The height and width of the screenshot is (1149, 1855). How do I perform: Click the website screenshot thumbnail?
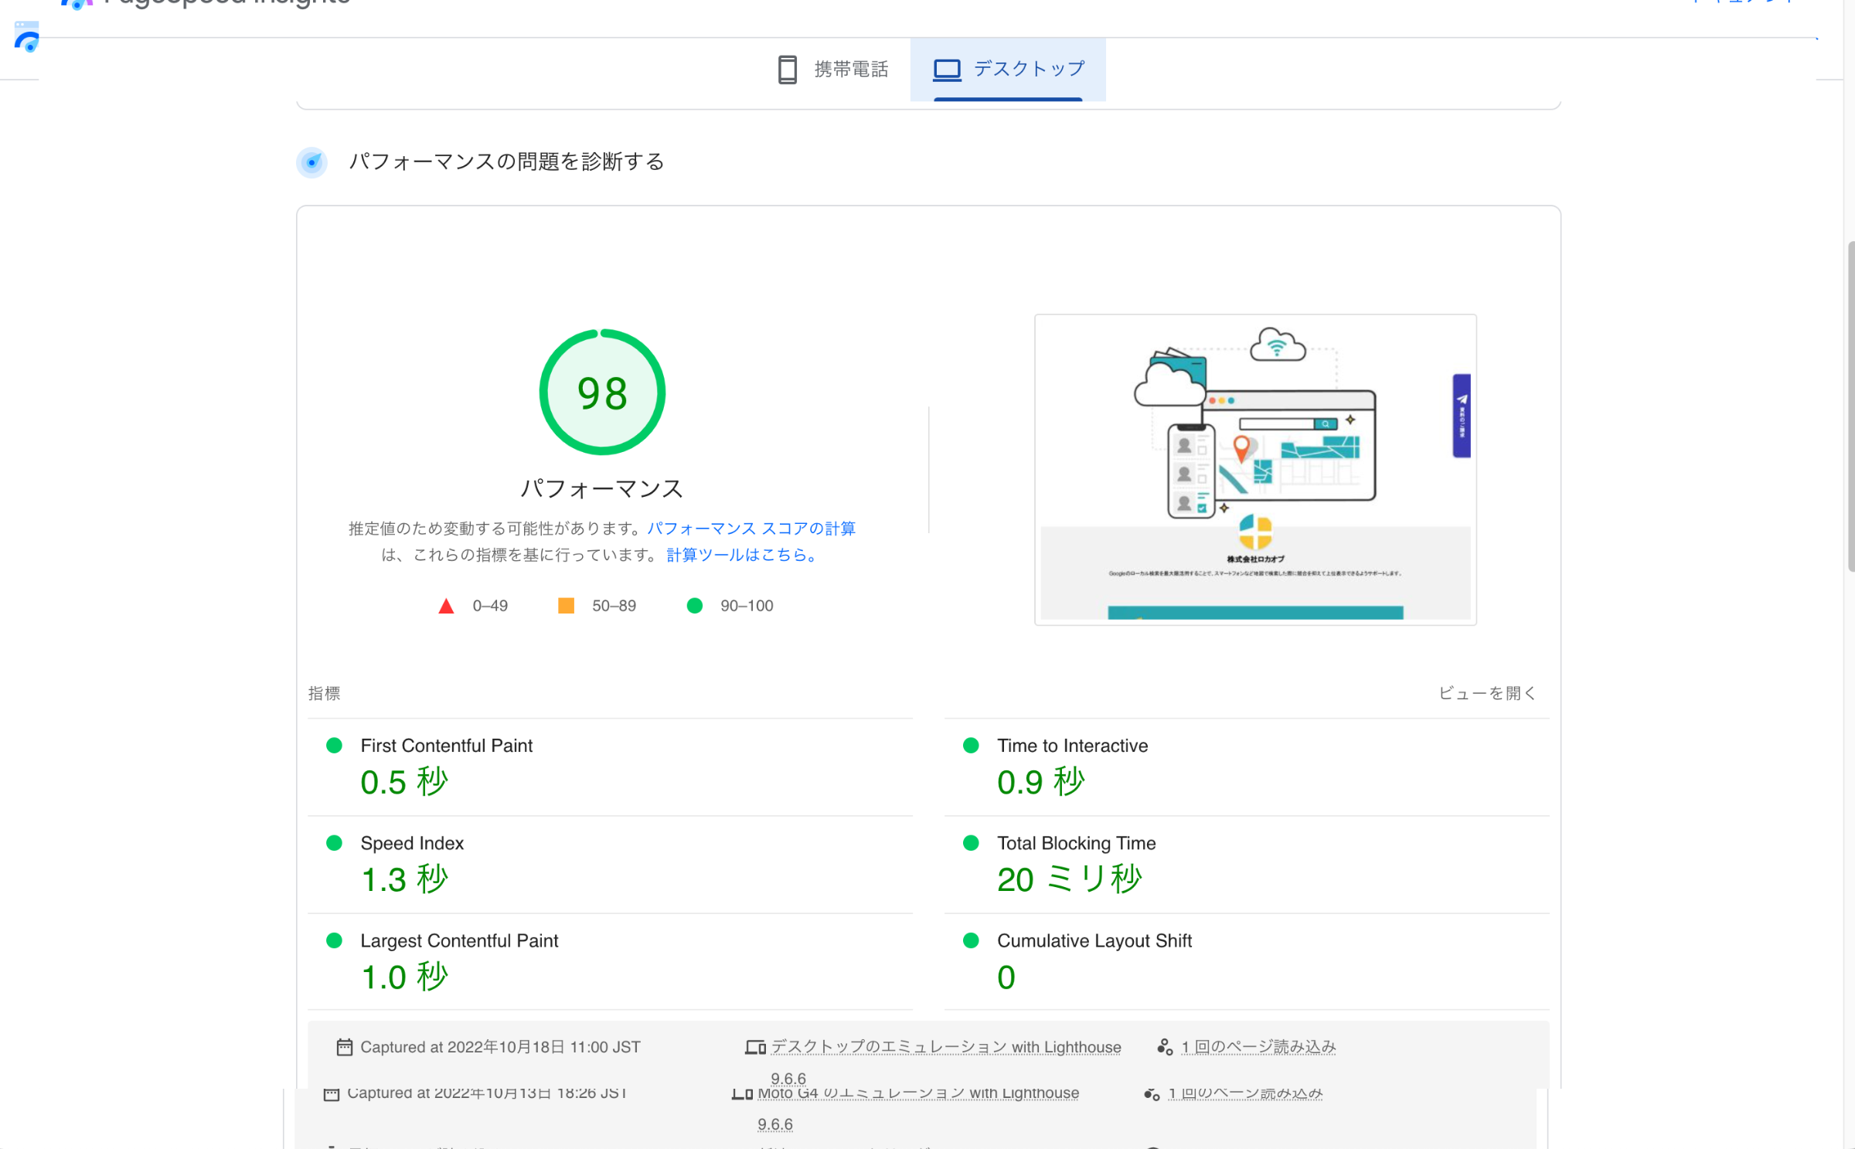1255,469
